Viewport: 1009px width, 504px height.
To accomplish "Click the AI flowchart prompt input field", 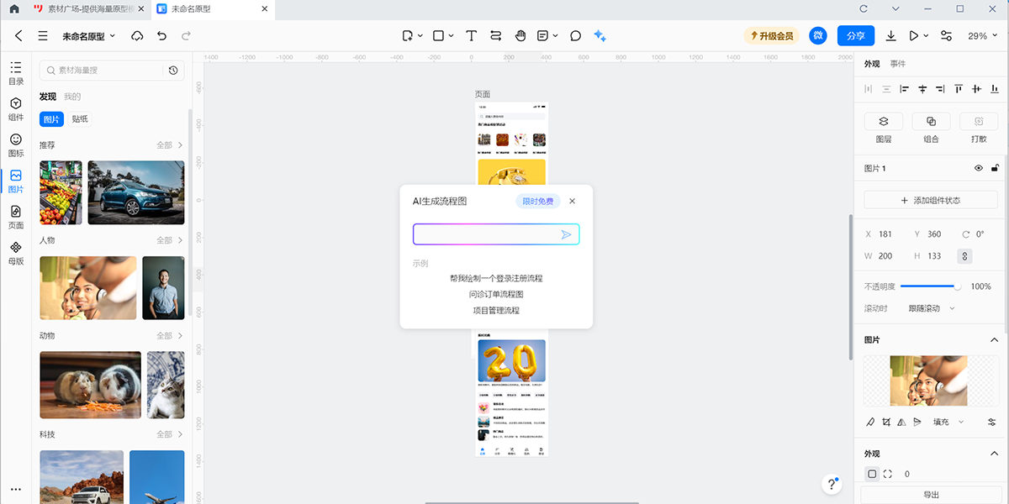I will pyautogui.click(x=486, y=234).
